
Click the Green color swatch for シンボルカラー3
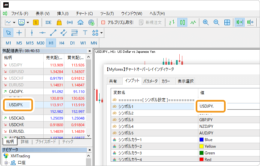201,153
